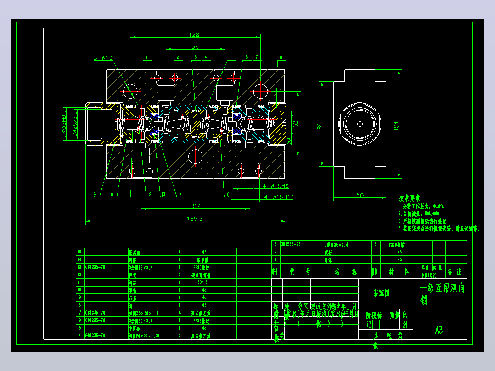Select the 128 dimension label at top
This screenshot has height=371, width=495.
[x=194, y=35]
